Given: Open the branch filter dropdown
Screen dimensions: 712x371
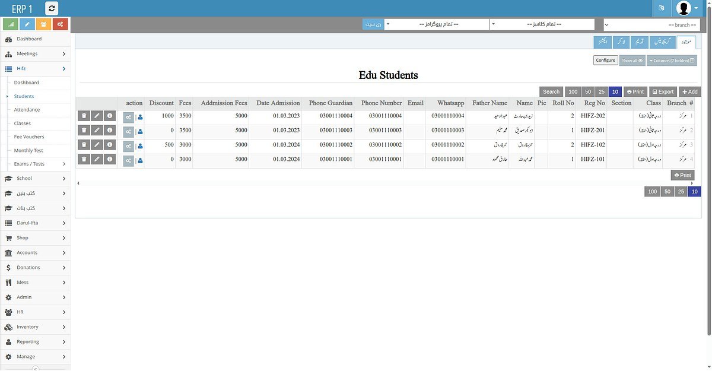Looking at the screenshot, I should [x=652, y=24].
